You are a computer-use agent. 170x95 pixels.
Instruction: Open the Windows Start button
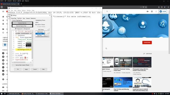[2, 94]
